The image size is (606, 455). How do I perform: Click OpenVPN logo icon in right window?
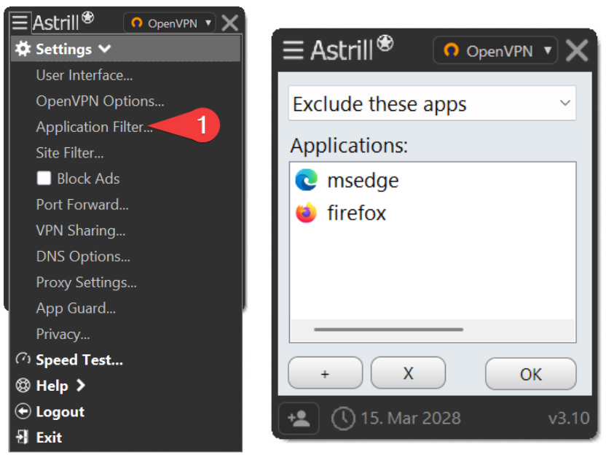(x=451, y=50)
